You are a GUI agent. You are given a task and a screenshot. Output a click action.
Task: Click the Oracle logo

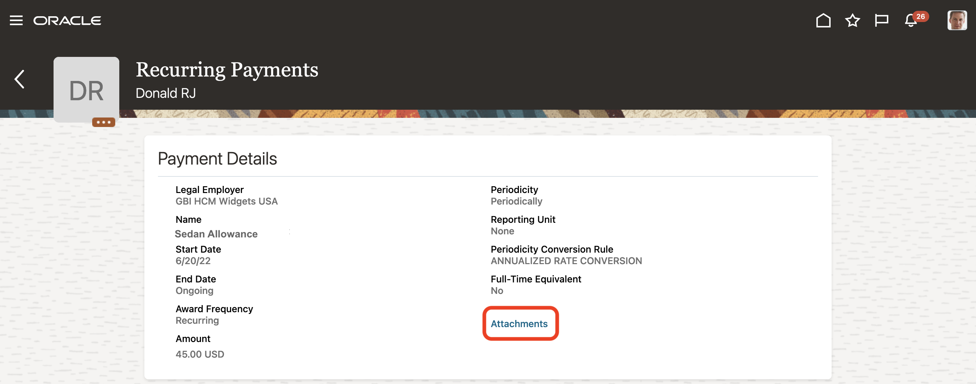67,20
